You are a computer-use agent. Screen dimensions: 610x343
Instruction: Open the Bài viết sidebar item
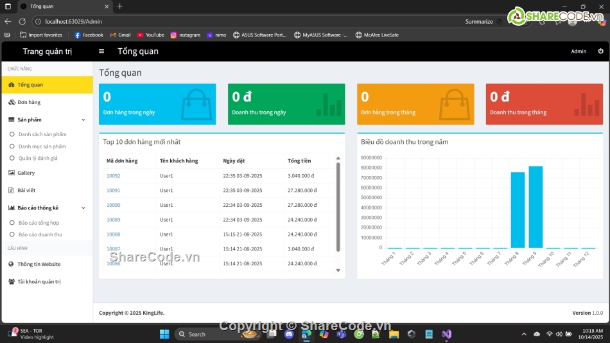26,190
